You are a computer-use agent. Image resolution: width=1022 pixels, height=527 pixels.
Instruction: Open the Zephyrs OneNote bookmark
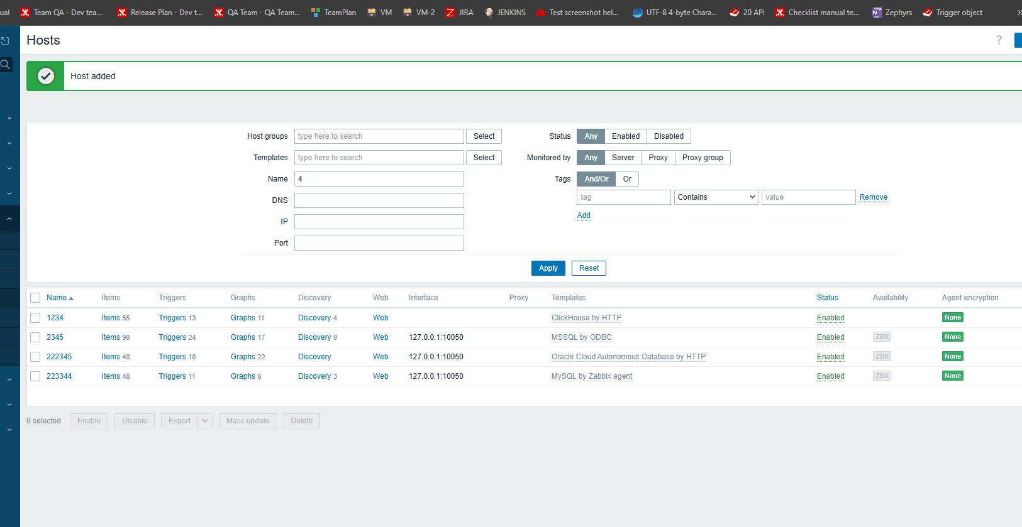[891, 13]
